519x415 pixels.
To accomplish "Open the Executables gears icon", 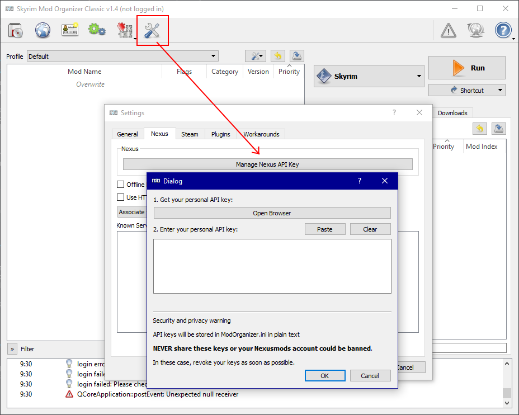I will click(x=97, y=30).
